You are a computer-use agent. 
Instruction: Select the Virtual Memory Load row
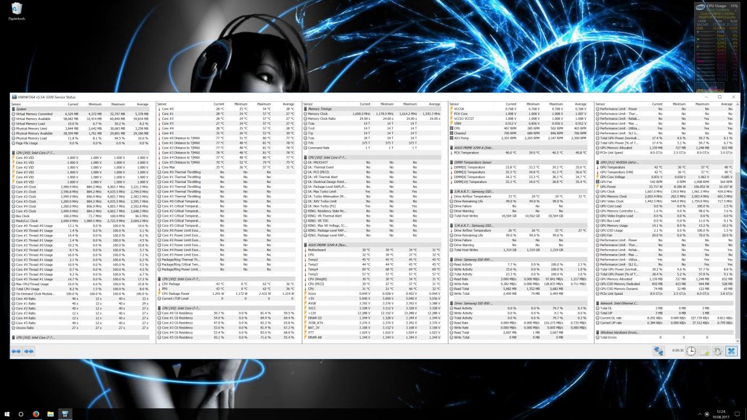coord(80,124)
